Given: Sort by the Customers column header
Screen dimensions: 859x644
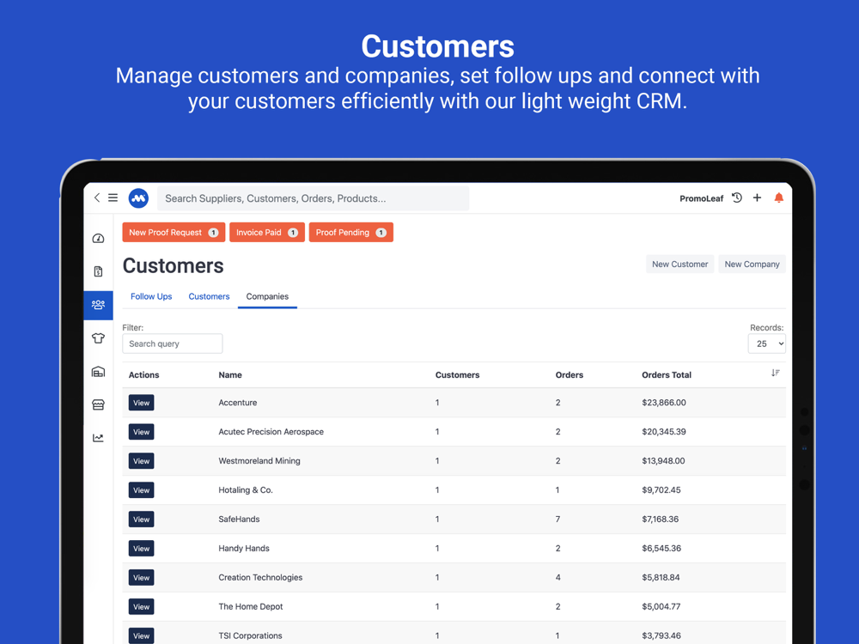Looking at the screenshot, I should pyautogui.click(x=458, y=375).
